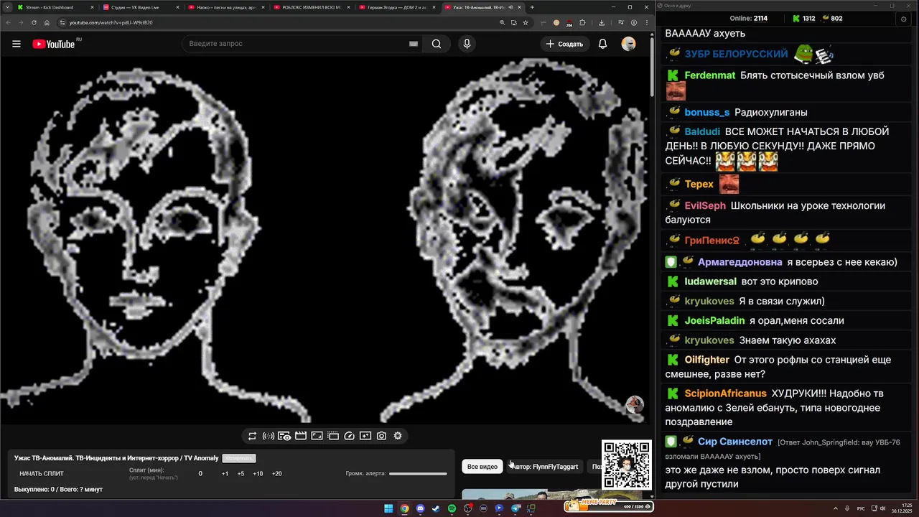
Task: Click НАЧАТЬ СПЛИТ button
Action: tap(42, 474)
